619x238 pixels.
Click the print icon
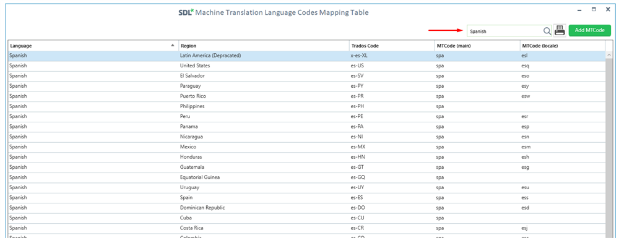pyautogui.click(x=560, y=30)
